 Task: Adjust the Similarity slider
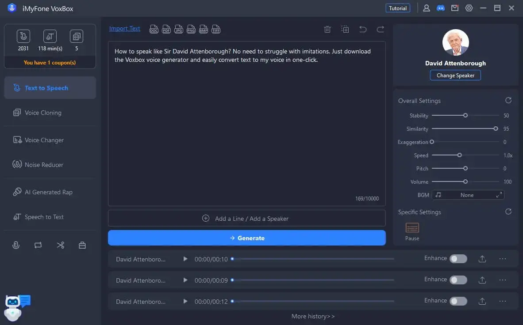465,128
